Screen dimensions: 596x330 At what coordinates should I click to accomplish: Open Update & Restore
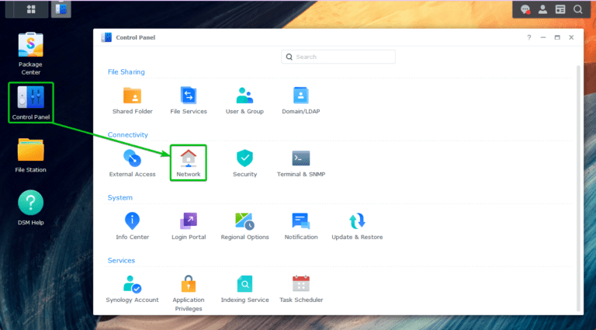coord(357,221)
